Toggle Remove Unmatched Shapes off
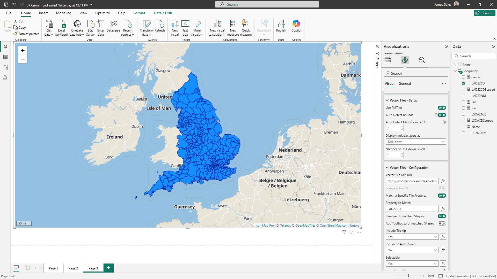Viewport: 497px width, 279px height. point(442,216)
